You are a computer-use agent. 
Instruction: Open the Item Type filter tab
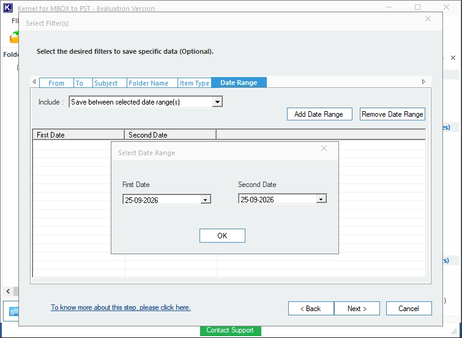tap(195, 83)
